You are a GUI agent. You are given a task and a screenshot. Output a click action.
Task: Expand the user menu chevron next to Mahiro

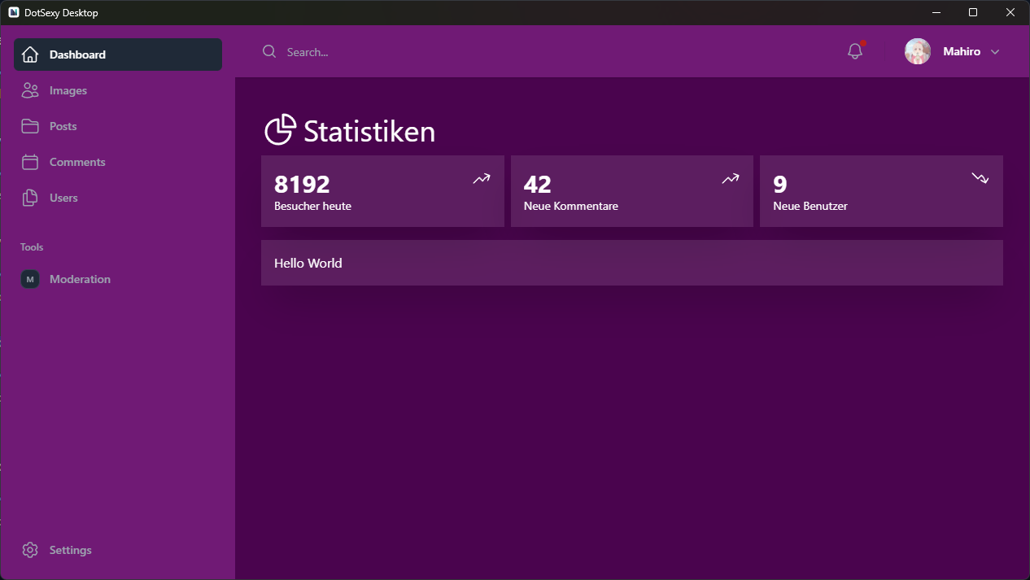tap(995, 52)
